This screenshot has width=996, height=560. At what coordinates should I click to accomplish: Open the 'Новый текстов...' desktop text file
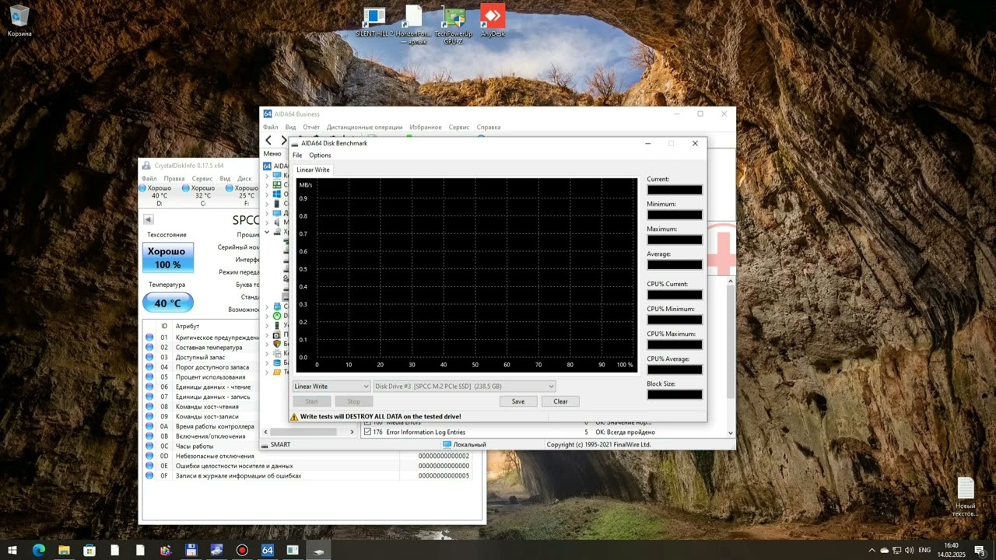click(965, 498)
